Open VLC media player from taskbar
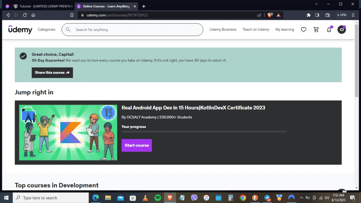 [x=145, y=198]
